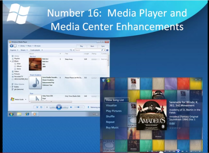The image size is (209, 153).
Task: Click Create playlist in the toolbar
Action: (35, 50)
